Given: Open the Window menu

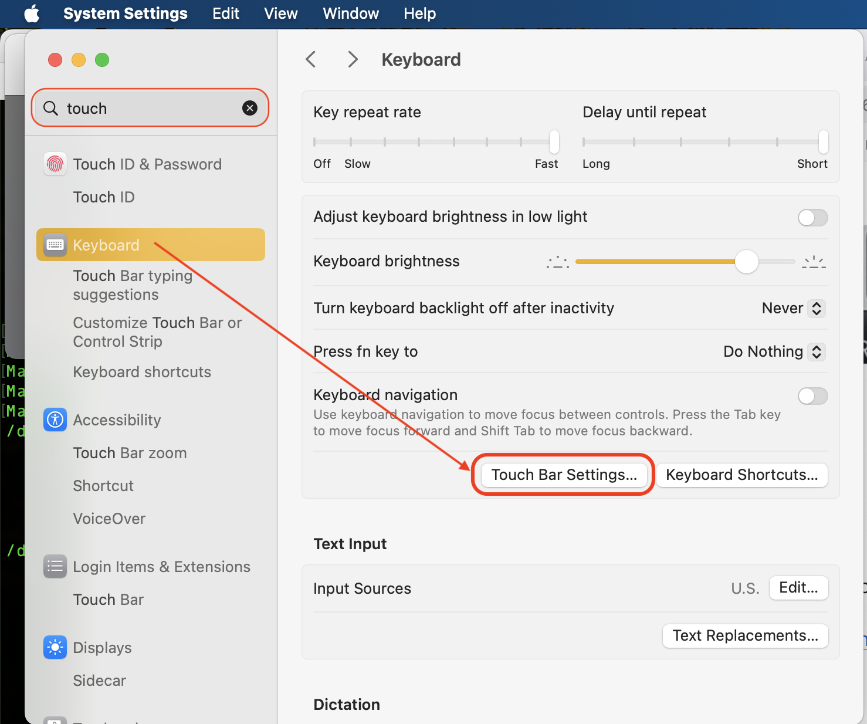Looking at the screenshot, I should (x=351, y=13).
